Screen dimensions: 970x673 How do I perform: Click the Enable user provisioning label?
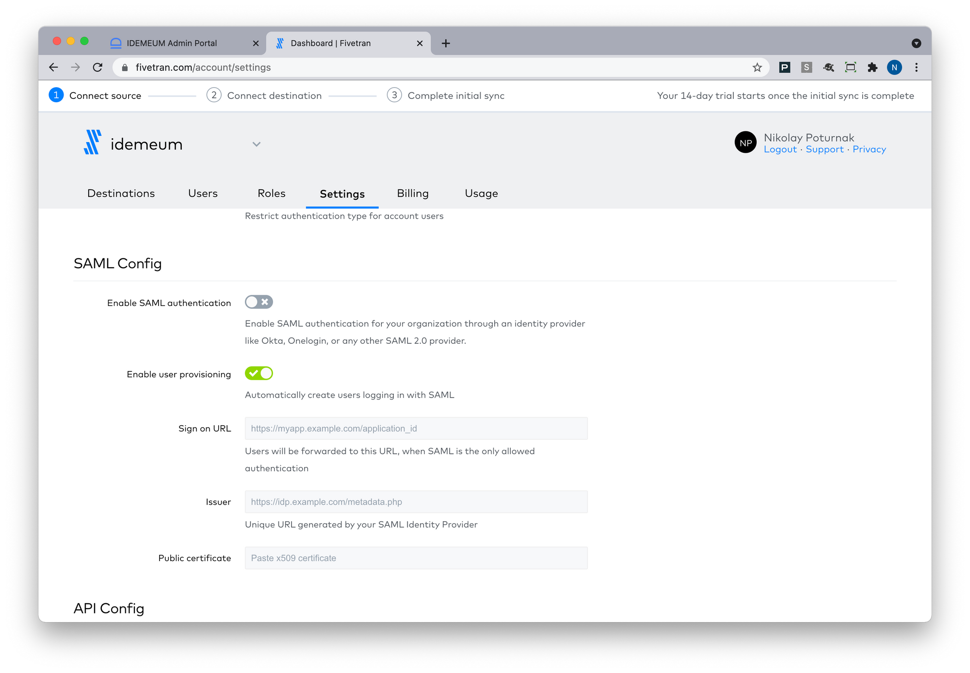point(179,374)
